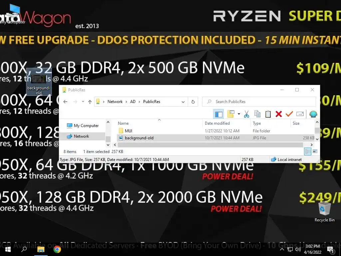
Task: Open the address bar history dropdown
Action: tap(183, 102)
